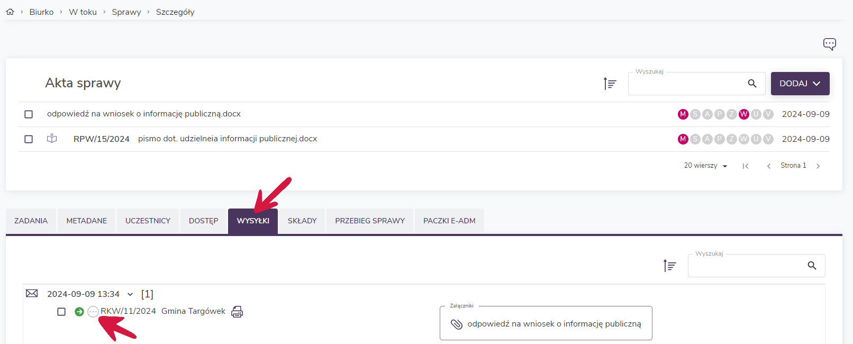Click the green arrow status icon
853x344 pixels.
(79, 312)
